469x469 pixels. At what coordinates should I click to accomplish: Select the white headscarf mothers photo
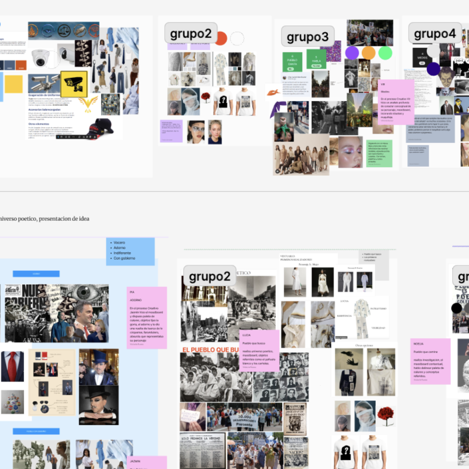coord(217,377)
